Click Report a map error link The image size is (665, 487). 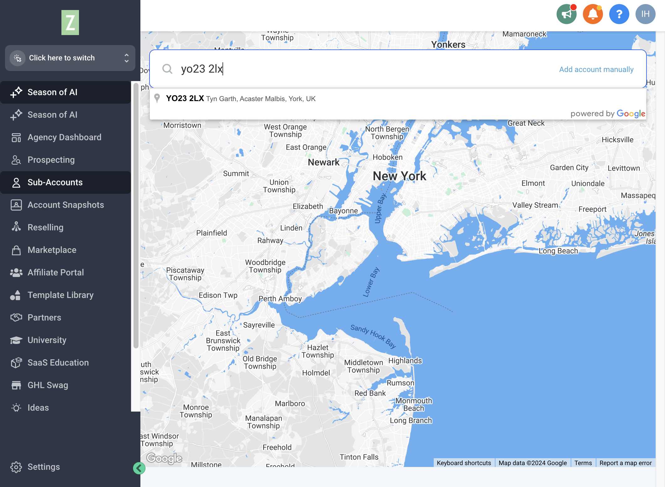626,463
